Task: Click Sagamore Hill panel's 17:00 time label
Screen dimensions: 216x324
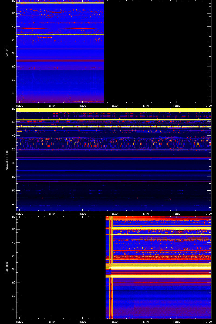Action: (x=208, y=214)
